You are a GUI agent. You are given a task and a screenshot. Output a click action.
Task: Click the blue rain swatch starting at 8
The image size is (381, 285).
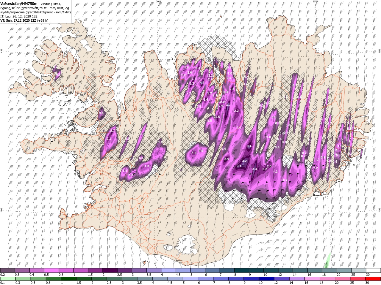point(236,279)
